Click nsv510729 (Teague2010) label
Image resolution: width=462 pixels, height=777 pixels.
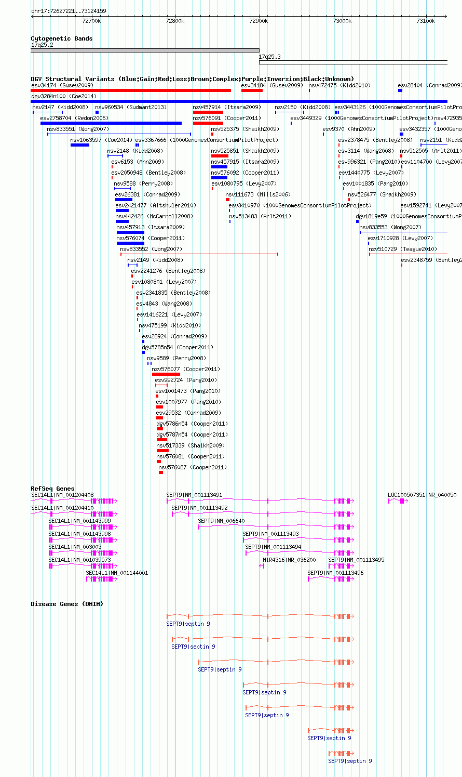pyautogui.click(x=403, y=249)
